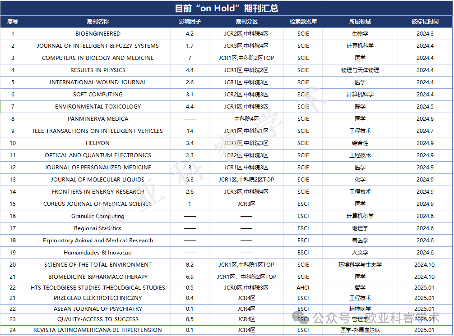Click 物理与天体物理 field cell
Screen dimensions: 454x336
360,70
